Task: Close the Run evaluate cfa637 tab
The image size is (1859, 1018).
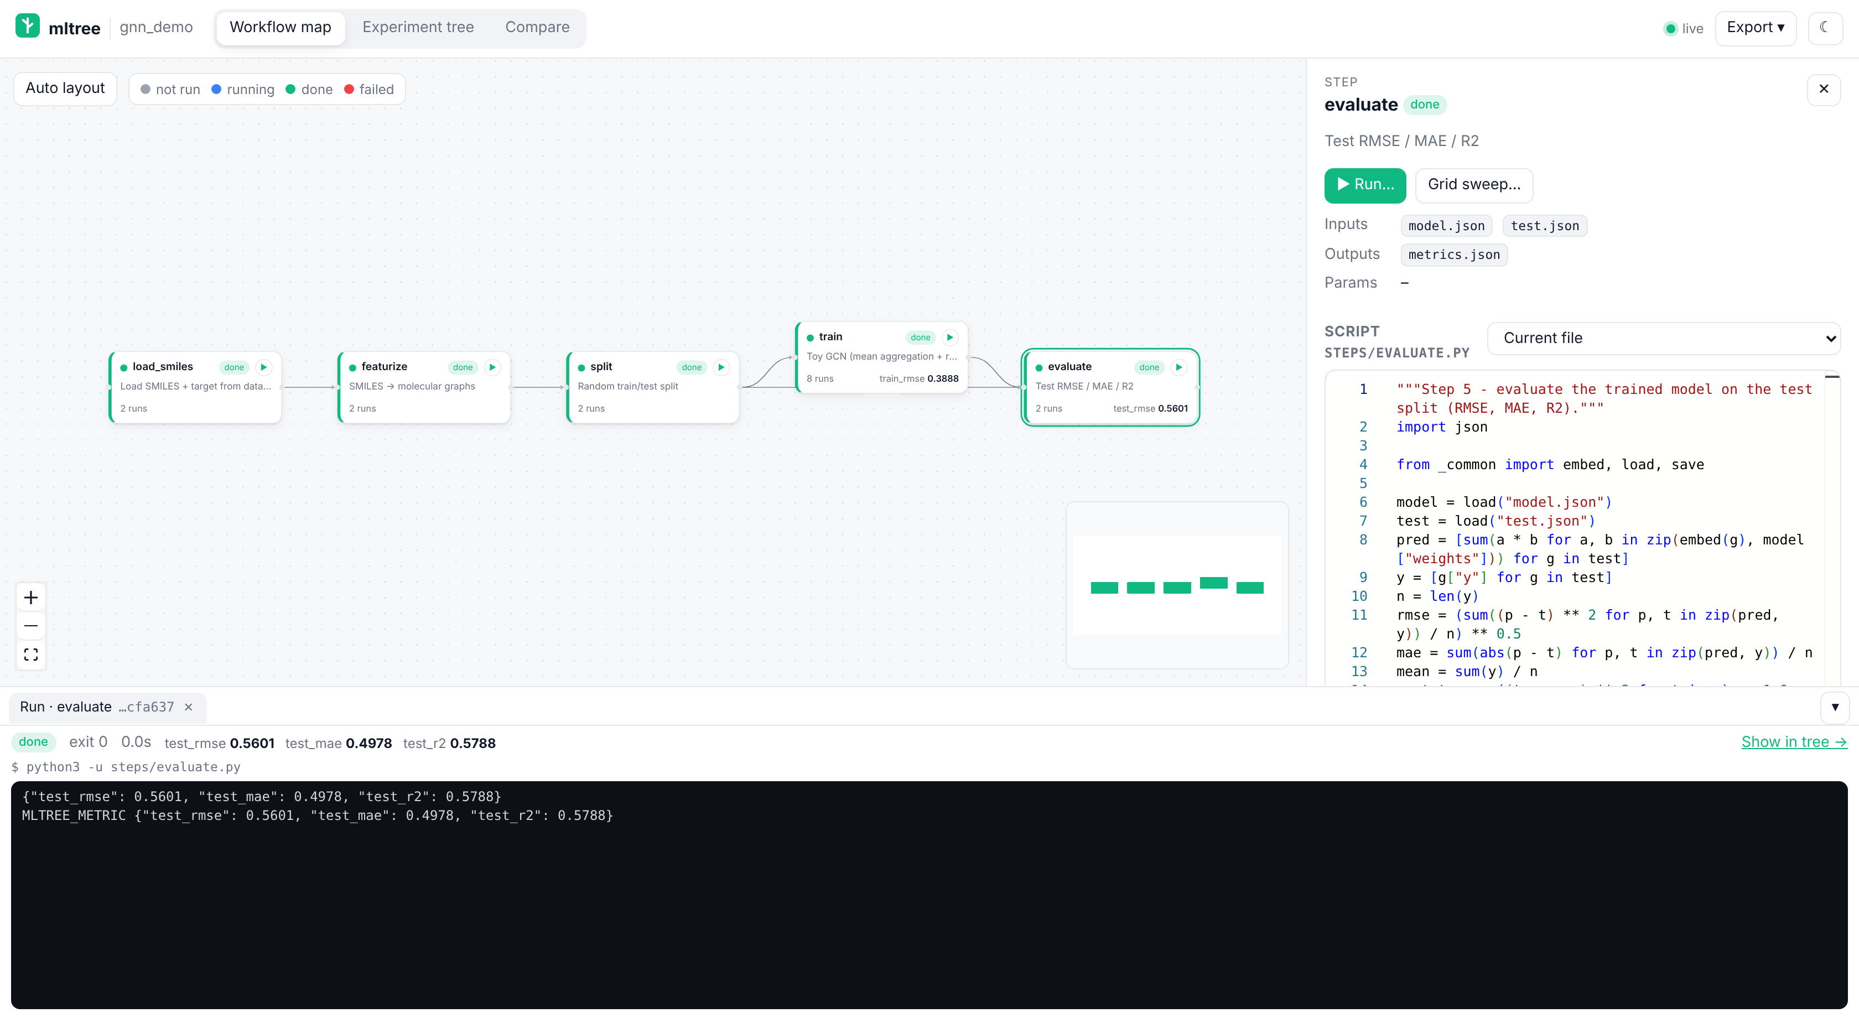Action: [188, 707]
